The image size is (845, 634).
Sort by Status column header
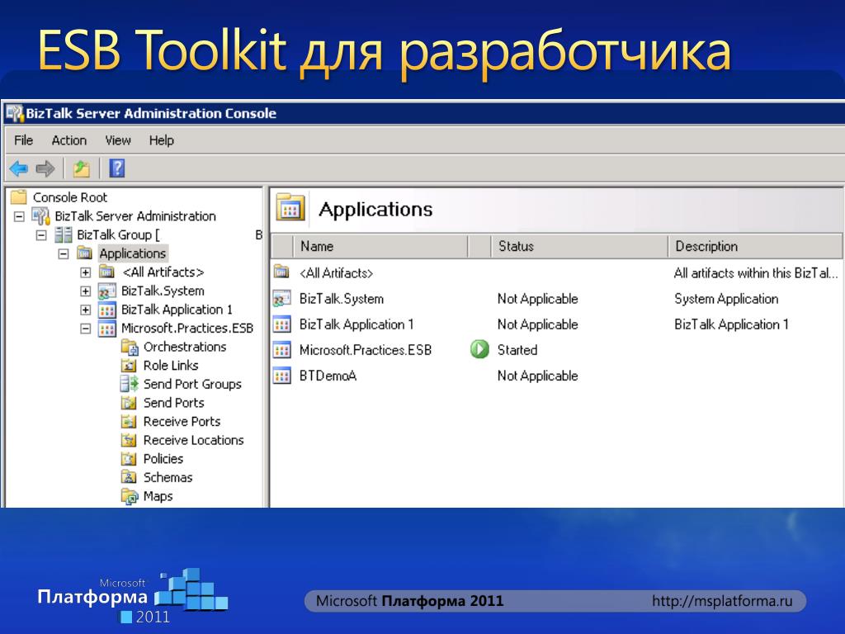point(579,246)
